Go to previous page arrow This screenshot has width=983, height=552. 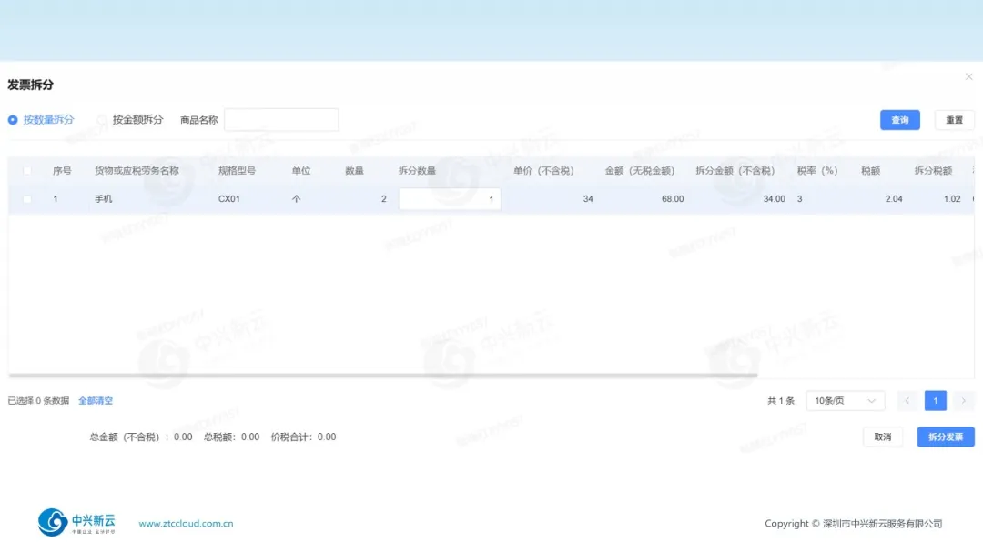[907, 400]
